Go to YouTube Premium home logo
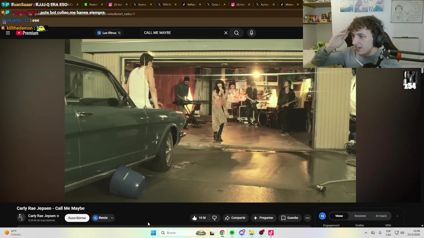The image size is (424, 238). click(x=27, y=33)
